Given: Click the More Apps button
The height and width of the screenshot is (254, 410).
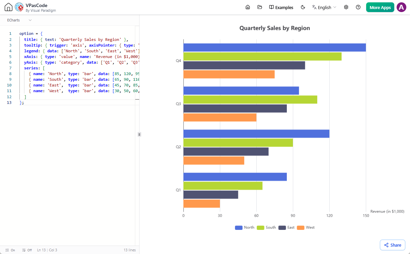Looking at the screenshot, I should click(380, 7).
